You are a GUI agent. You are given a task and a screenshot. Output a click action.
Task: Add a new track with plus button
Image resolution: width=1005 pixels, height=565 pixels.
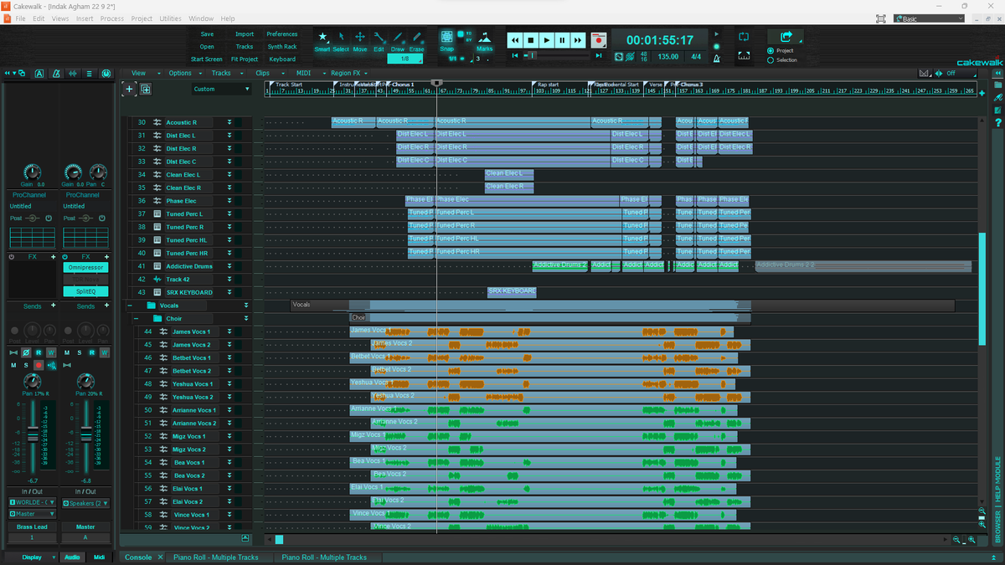point(129,89)
